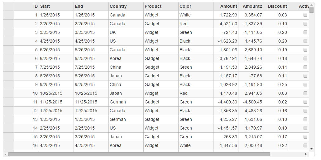Sort by the Country column header

(126, 6)
